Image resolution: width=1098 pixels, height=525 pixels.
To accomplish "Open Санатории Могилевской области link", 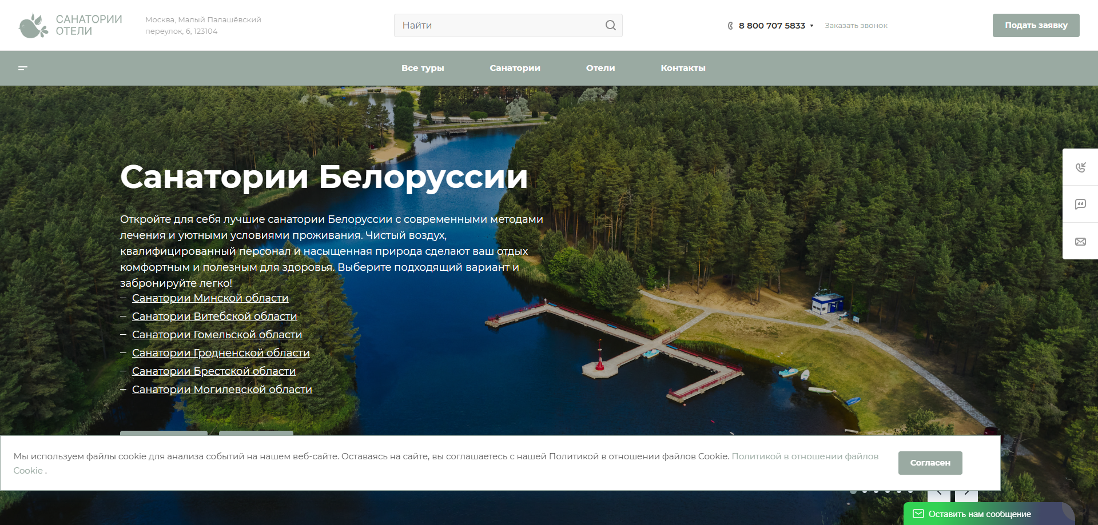I will click(222, 390).
